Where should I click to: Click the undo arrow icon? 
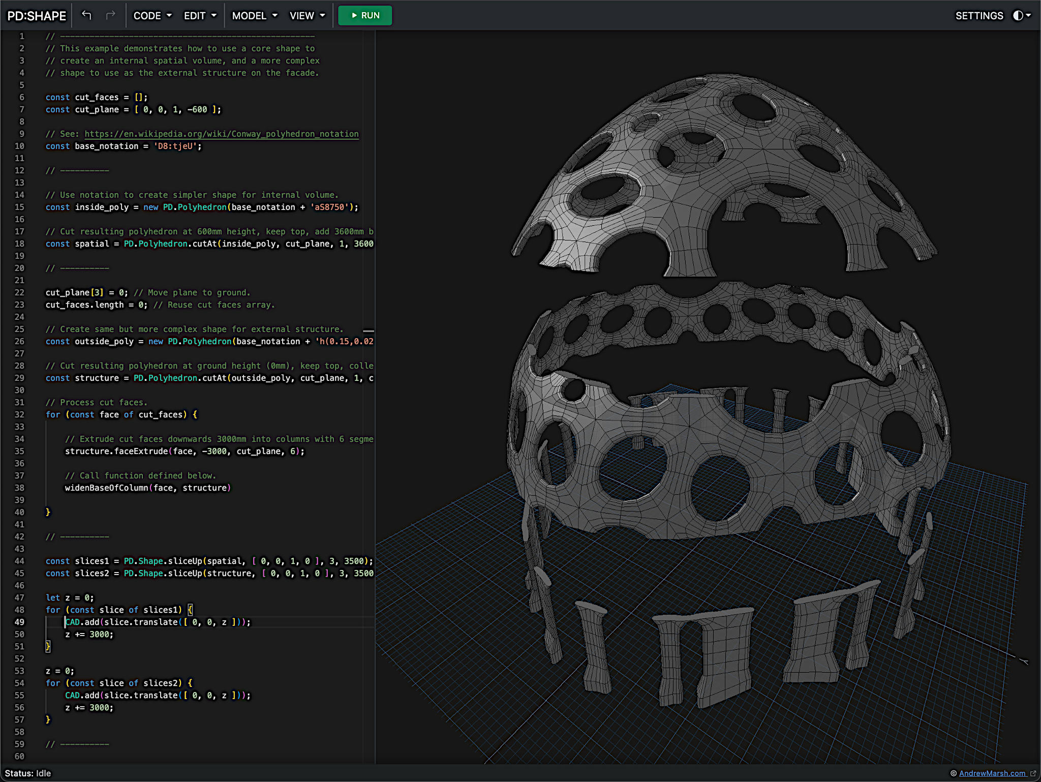(86, 15)
